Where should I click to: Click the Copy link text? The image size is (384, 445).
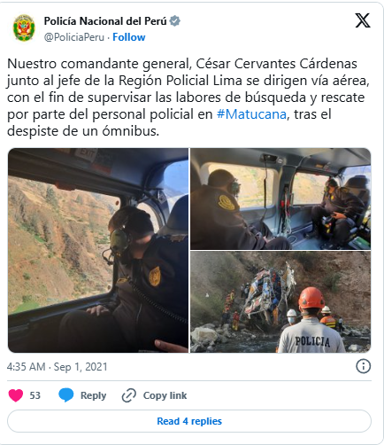click(x=165, y=395)
